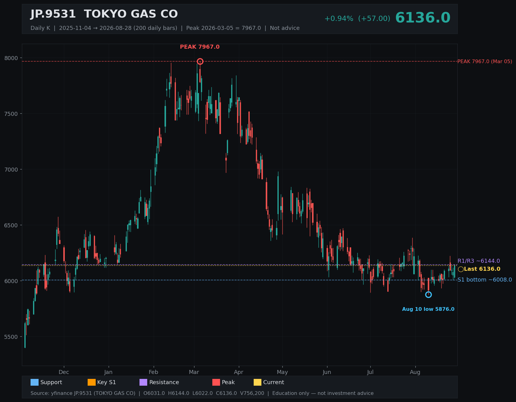Click the Dec x-axis month label
Screen dimensions: 516x402
tap(64, 372)
